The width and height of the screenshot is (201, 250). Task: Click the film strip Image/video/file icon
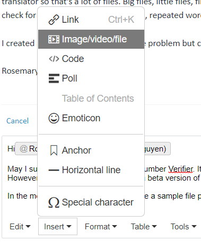click(x=54, y=39)
